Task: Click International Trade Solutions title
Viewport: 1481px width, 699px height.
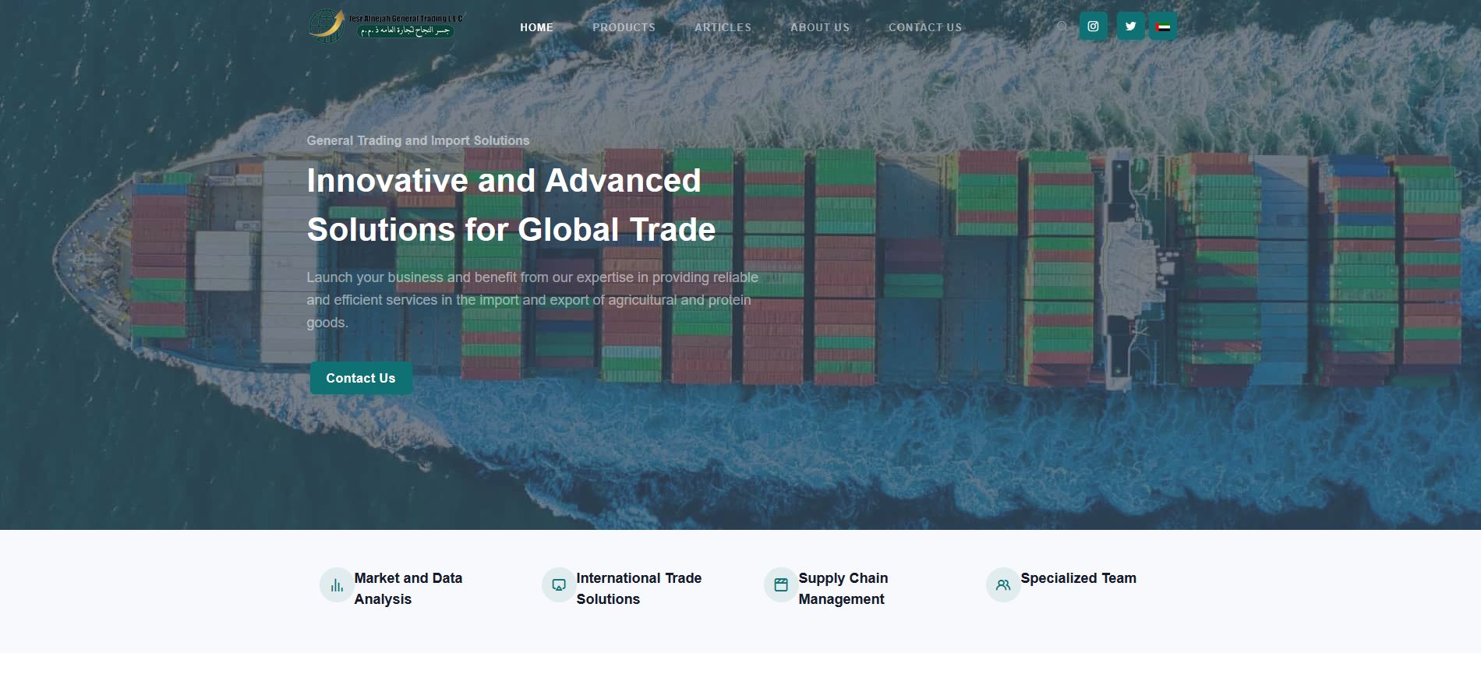Action: point(638,588)
